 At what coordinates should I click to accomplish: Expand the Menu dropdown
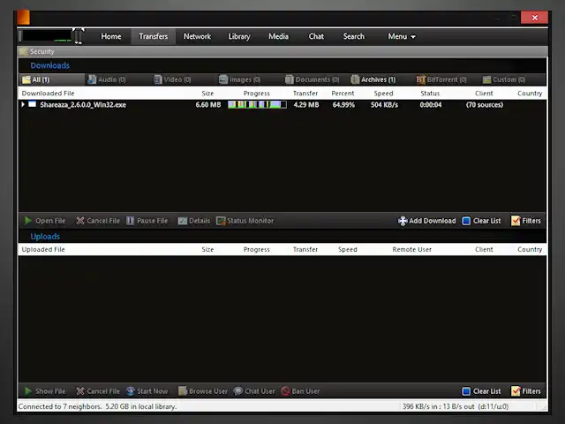click(x=402, y=36)
